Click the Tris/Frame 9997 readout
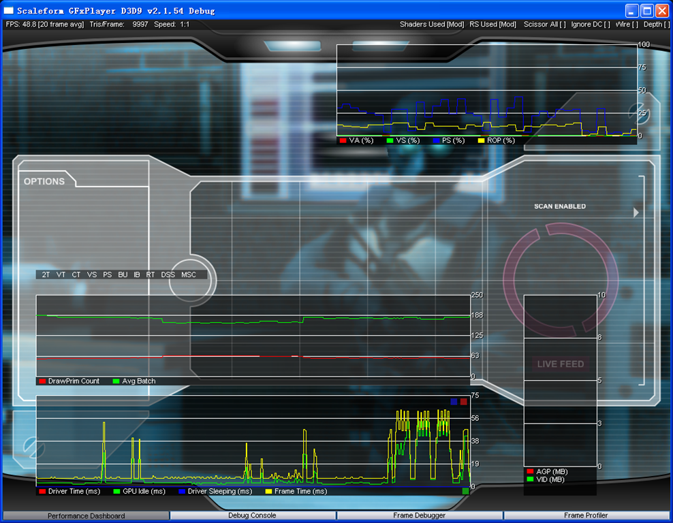673x523 pixels. pos(119,25)
